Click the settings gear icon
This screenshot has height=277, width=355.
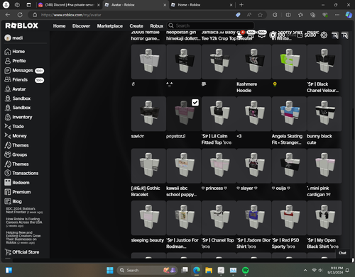pos(324,35)
